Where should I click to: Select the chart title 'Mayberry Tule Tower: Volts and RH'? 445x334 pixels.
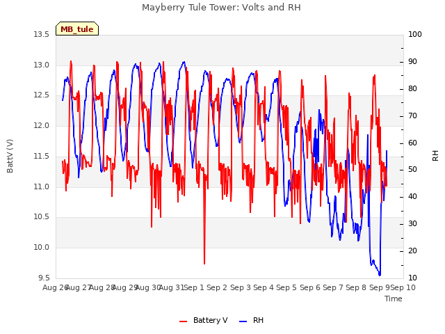221,8
